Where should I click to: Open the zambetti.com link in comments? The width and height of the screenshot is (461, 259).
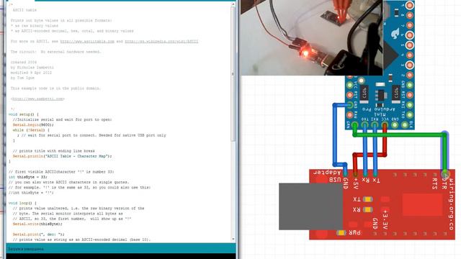tap(38, 99)
